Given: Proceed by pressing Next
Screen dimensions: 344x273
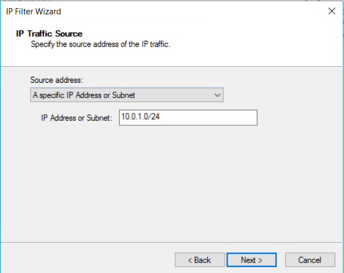Looking at the screenshot, I should coord(251,260).
